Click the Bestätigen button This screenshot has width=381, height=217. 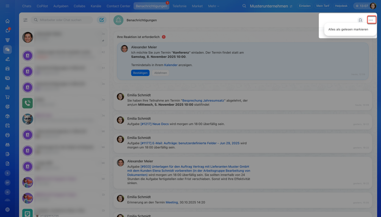coord(140,73)
